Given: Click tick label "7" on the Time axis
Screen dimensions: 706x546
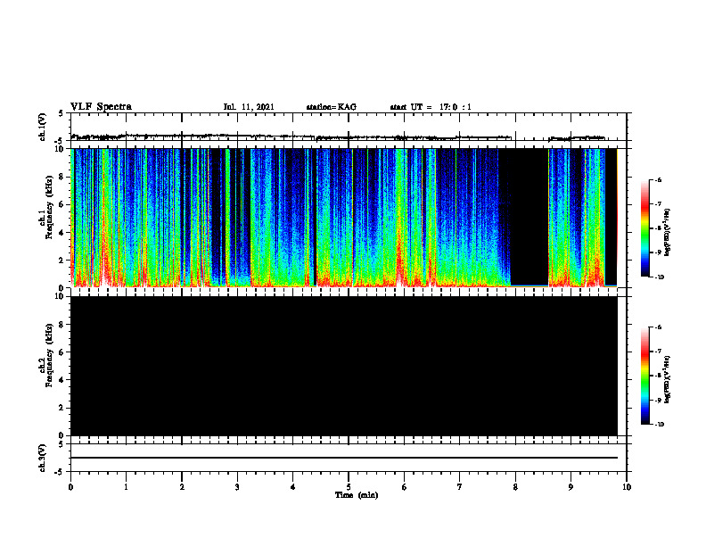Looking at the screenshot, I should (460, 487).
